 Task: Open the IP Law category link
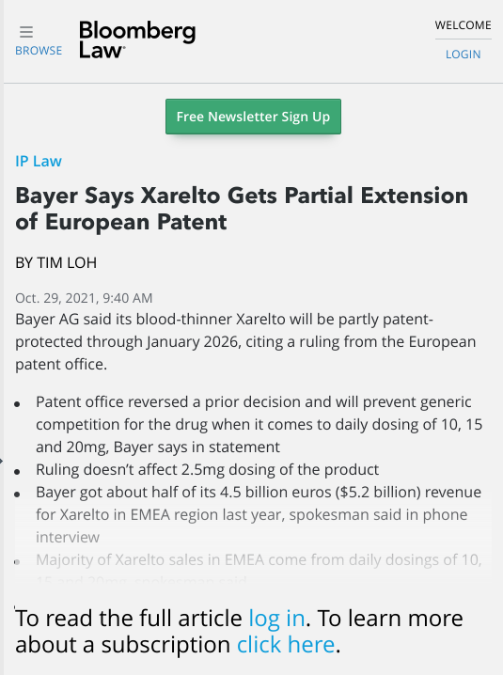[x=39, y=162]
